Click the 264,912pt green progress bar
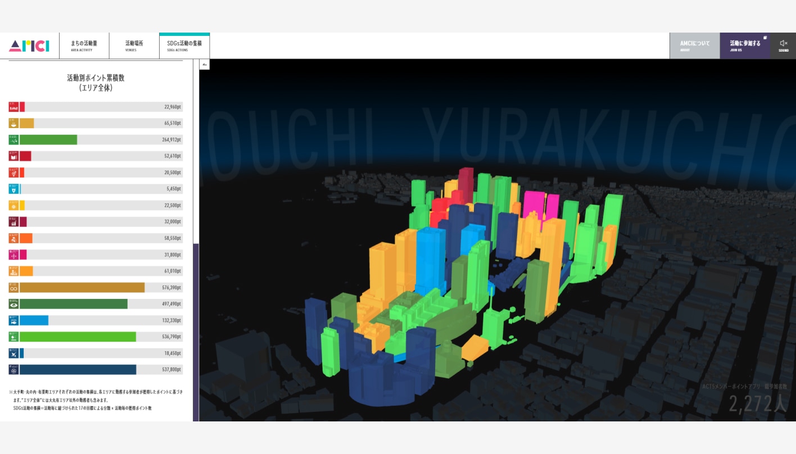The image size is (796, 454). (48, 140)
